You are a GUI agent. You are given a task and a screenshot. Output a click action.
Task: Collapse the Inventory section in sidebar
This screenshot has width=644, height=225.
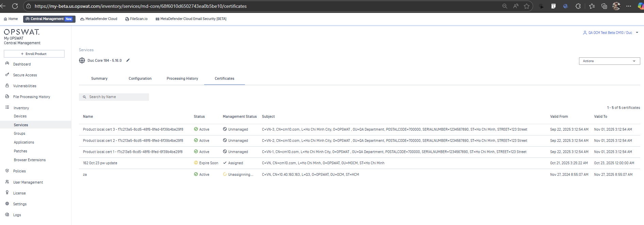tap(21, 108)
